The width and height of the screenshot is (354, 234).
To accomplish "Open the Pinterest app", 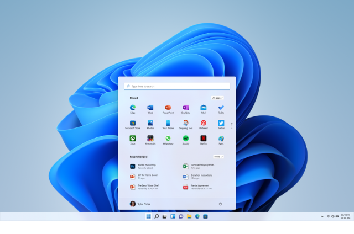I will [204, 125].
